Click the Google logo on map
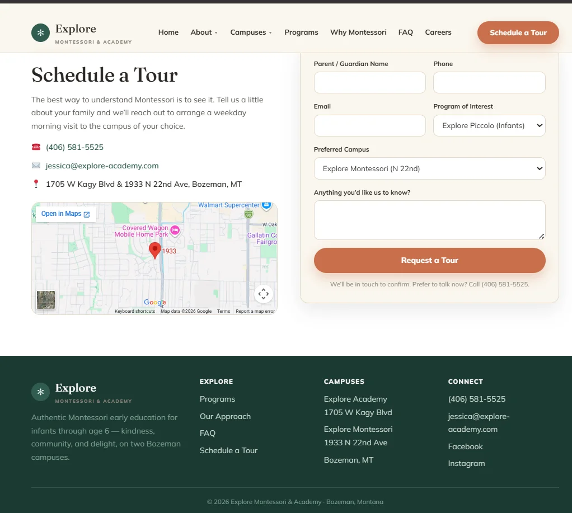The width and height of the screenshot is (572, 513). [154, 302]
